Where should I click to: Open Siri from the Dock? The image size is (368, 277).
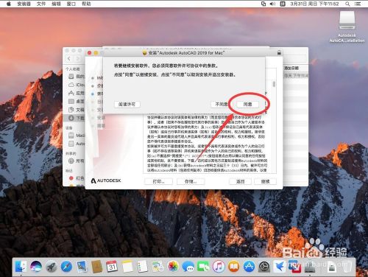click(36, 267)
